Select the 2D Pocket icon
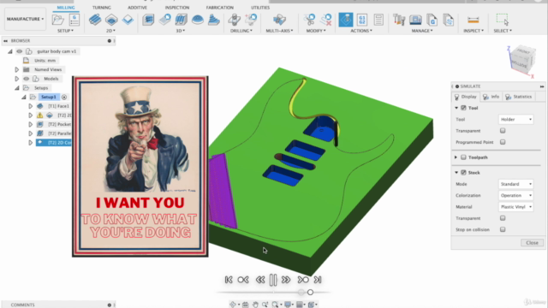Image resolution: width=548 pixels, height=308 pixels. [x=111, y=20]
